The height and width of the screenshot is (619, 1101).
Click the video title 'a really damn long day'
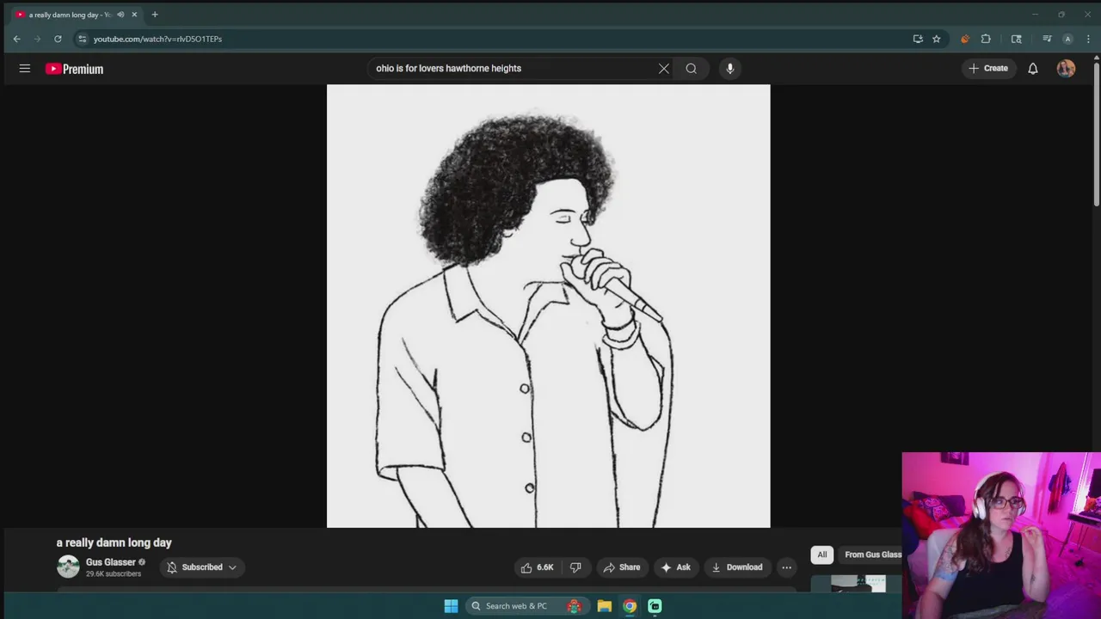pyautogui.click(x=114, y=542)
